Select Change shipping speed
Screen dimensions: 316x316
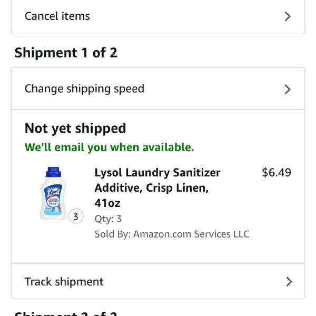click(x=158, y=89)
